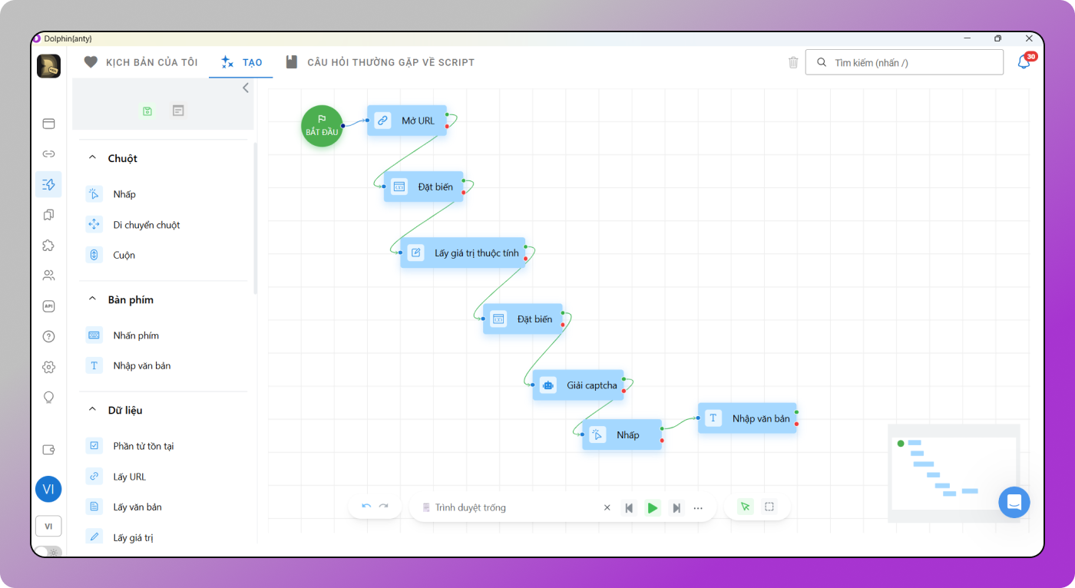Select the rectangular selection tool
This screenshot has height=588, width=1075.
click(769, 507)
